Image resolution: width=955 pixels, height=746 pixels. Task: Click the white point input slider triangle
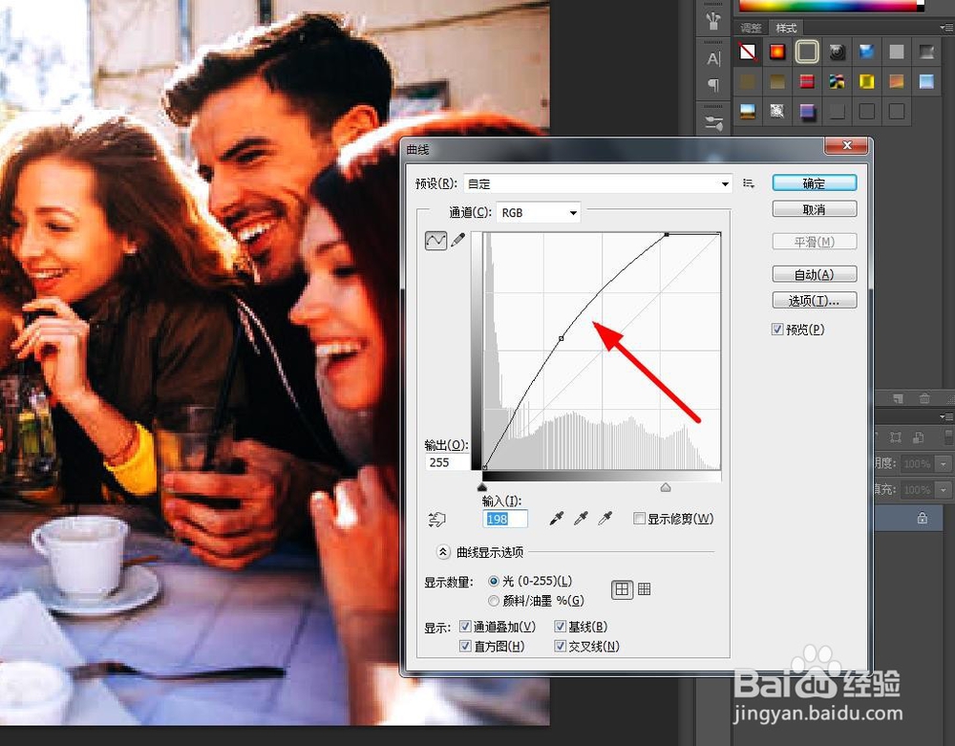pos(666,487)
